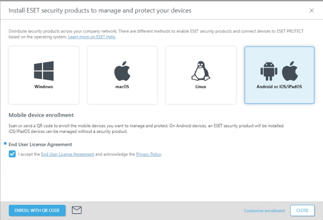Click the Windows logo icon
The width and height of the screenshot is (323, 220).
click(44, 71)
